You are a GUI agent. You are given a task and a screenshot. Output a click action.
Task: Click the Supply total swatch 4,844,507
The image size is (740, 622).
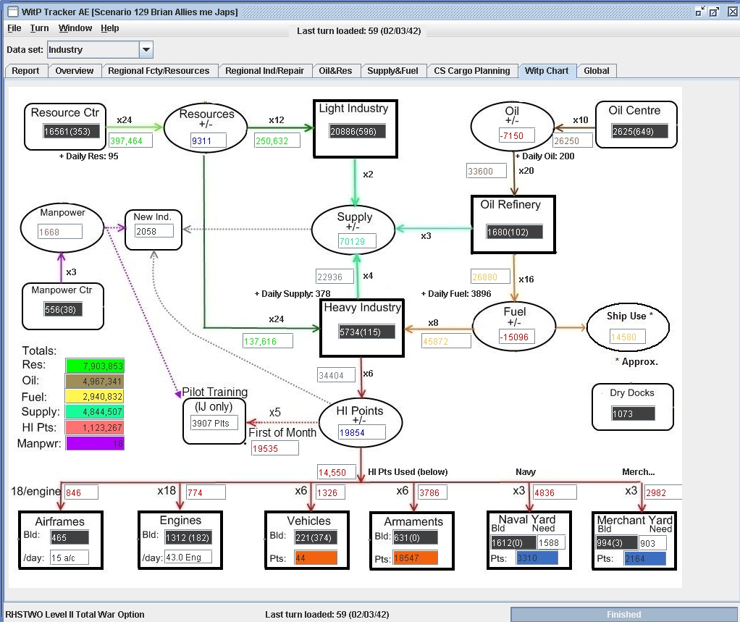coord(95,411)
